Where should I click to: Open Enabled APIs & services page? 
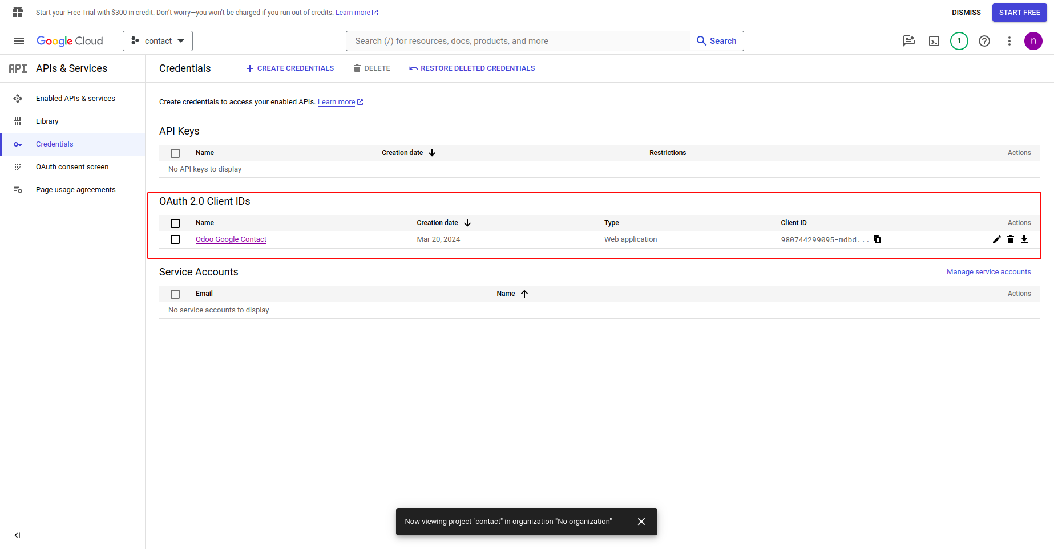[x=72, y=99]
